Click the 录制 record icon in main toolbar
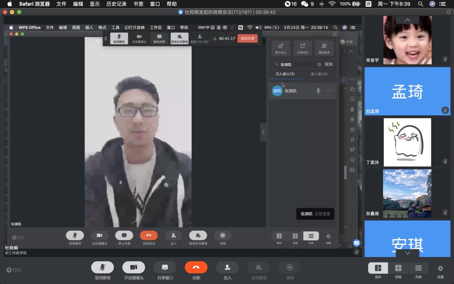This screenshot has height=284, width=454. tap(290, 267)
